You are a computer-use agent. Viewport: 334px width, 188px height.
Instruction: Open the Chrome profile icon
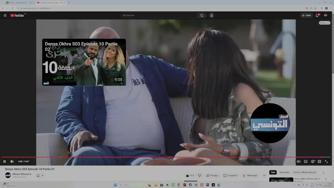point(326,8)
